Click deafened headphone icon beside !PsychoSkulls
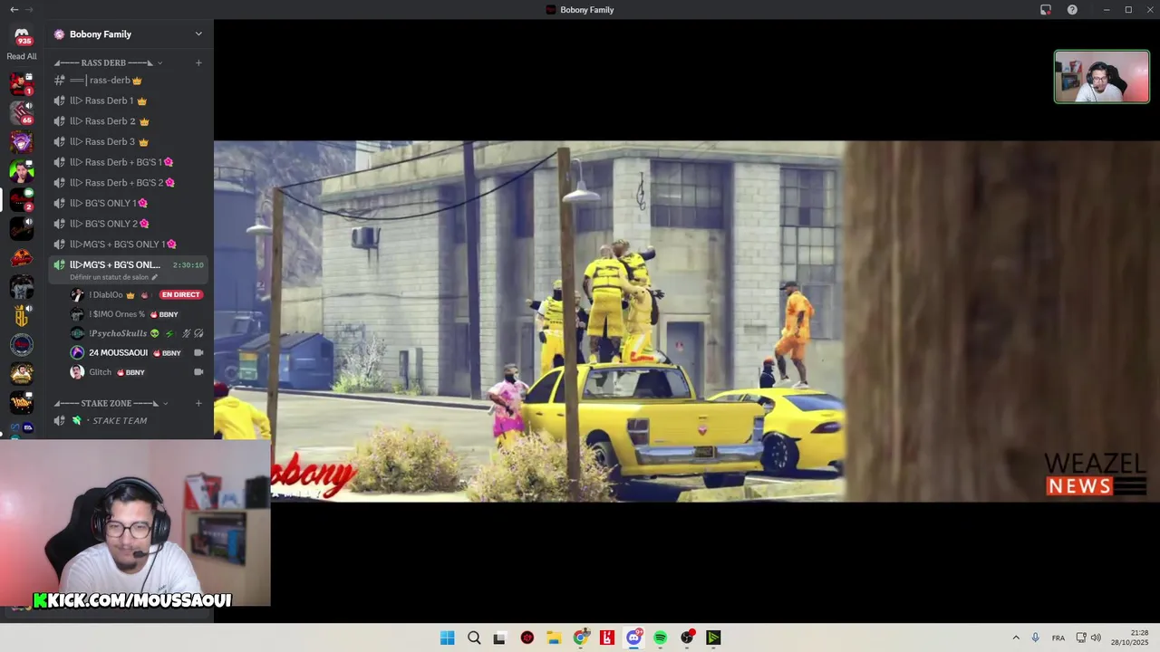 point(198,333)
